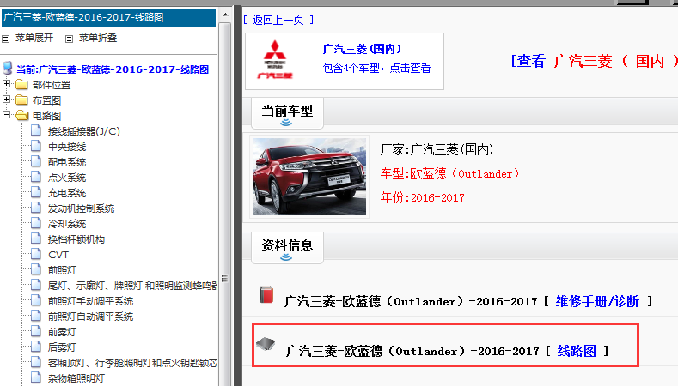Expand the 部件位置 tree node
678x386 pixels.
[x=7, y=84]
